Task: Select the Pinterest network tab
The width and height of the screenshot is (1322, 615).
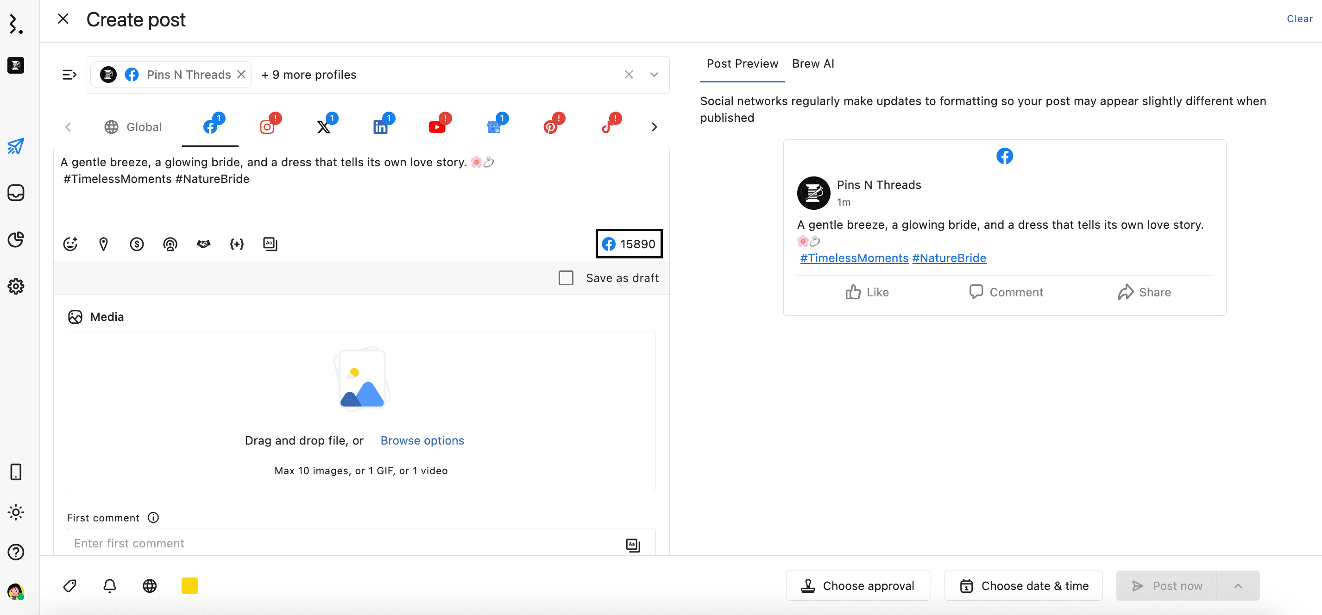Action: 551,127
